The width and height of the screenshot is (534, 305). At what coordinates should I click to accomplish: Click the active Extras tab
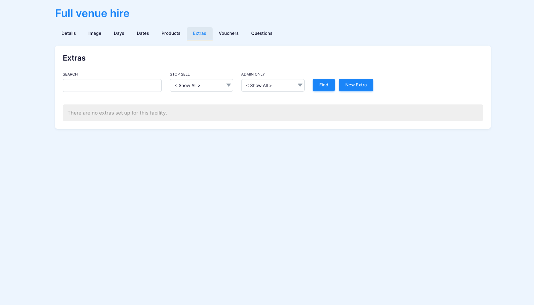click(200, 33)
